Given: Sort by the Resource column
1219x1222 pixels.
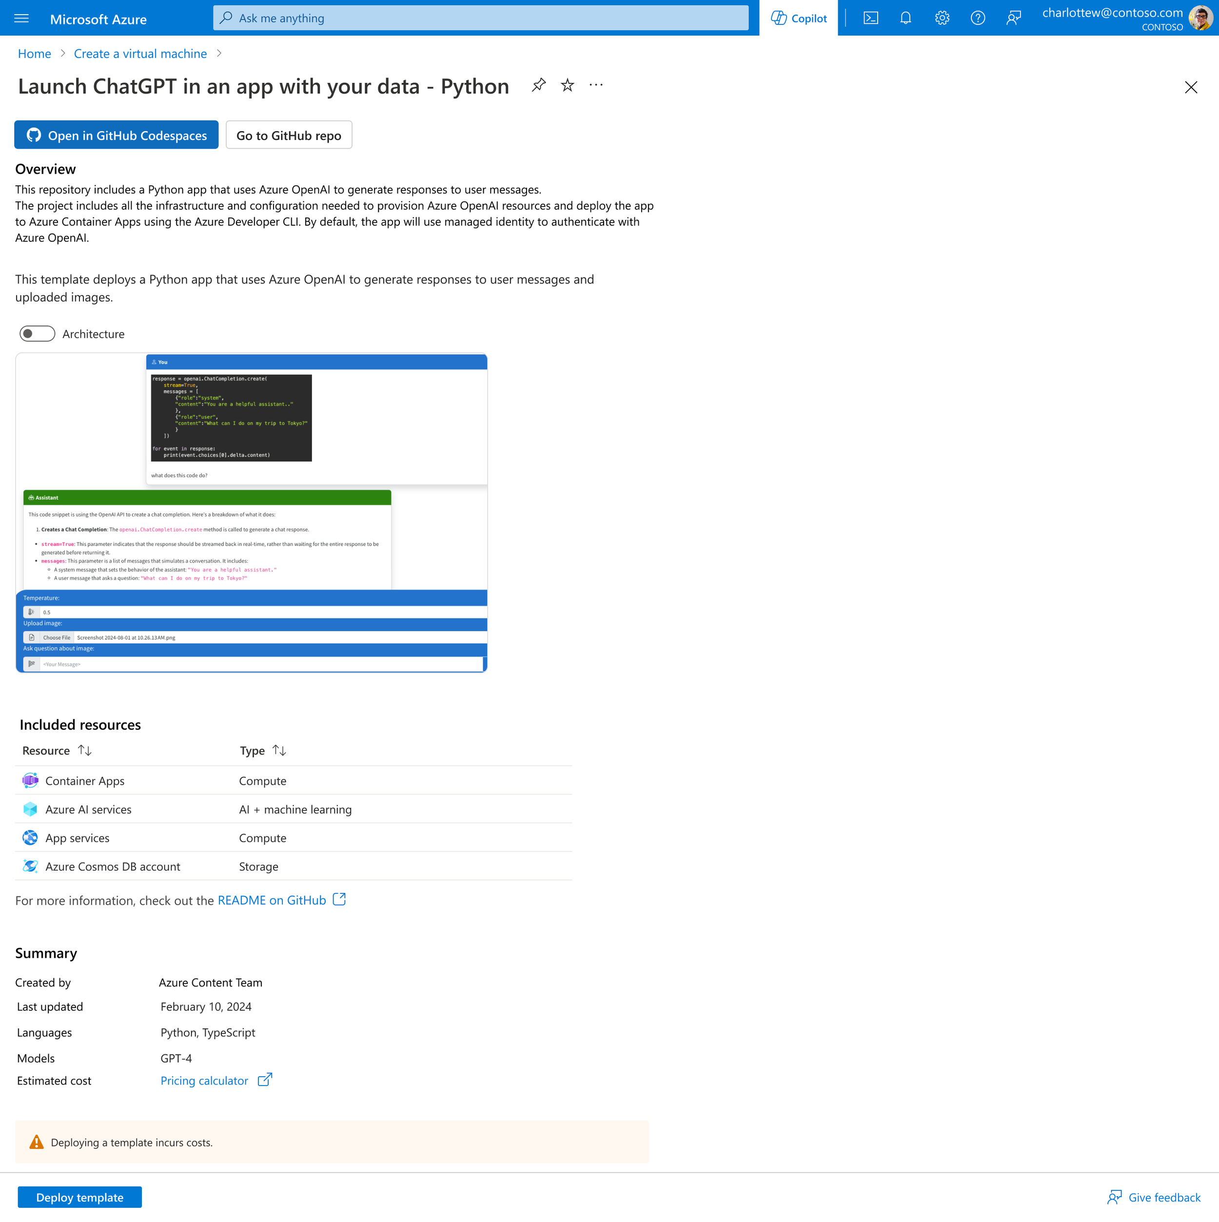Looking at the screenshot, I should (x=85, y=751).
